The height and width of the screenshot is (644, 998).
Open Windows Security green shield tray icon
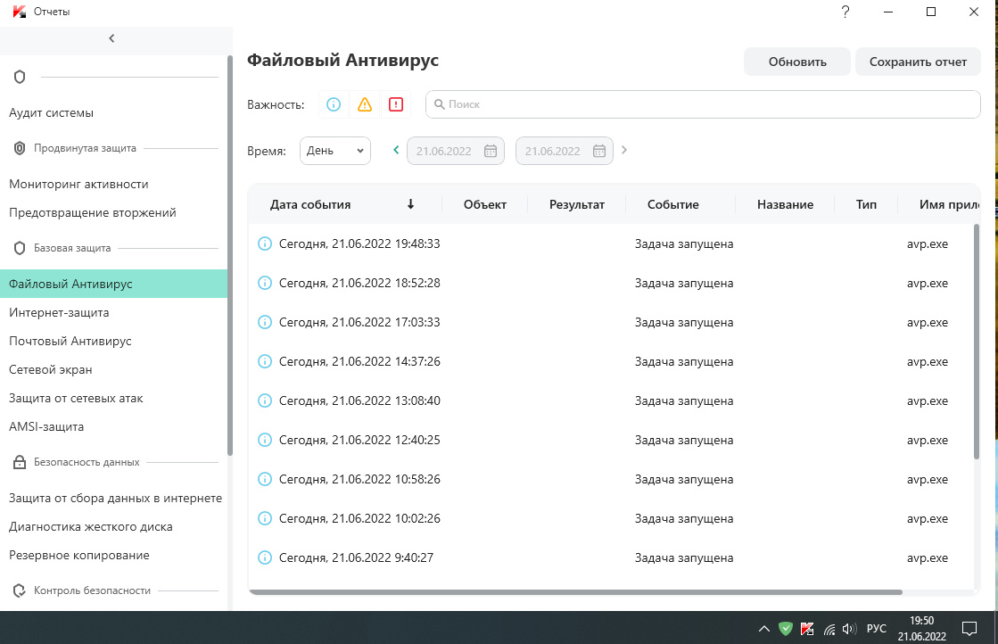click(786, 630)
